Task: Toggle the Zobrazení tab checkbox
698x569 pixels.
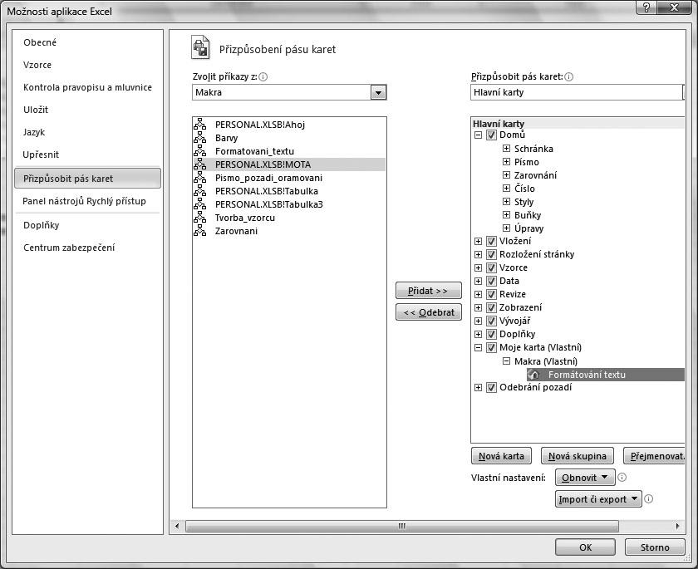Action: tap(491, 308)
